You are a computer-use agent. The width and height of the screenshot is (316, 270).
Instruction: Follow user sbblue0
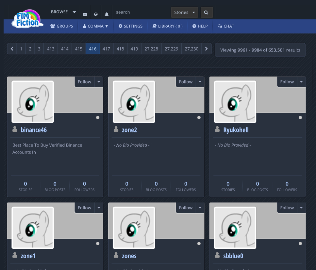tap(287, 208)
